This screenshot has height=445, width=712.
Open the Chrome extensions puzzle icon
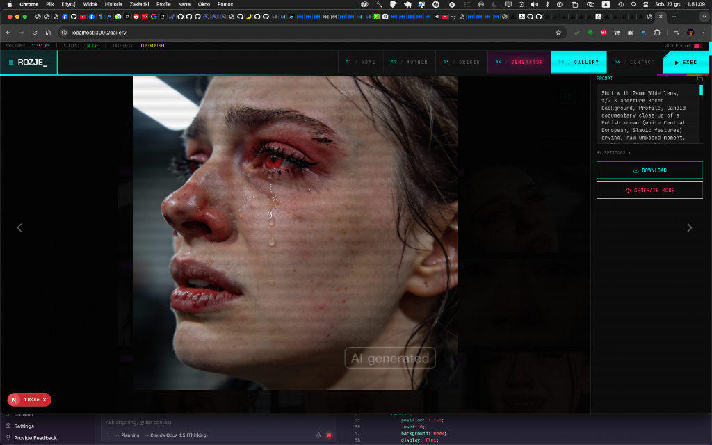pos(657,33)
